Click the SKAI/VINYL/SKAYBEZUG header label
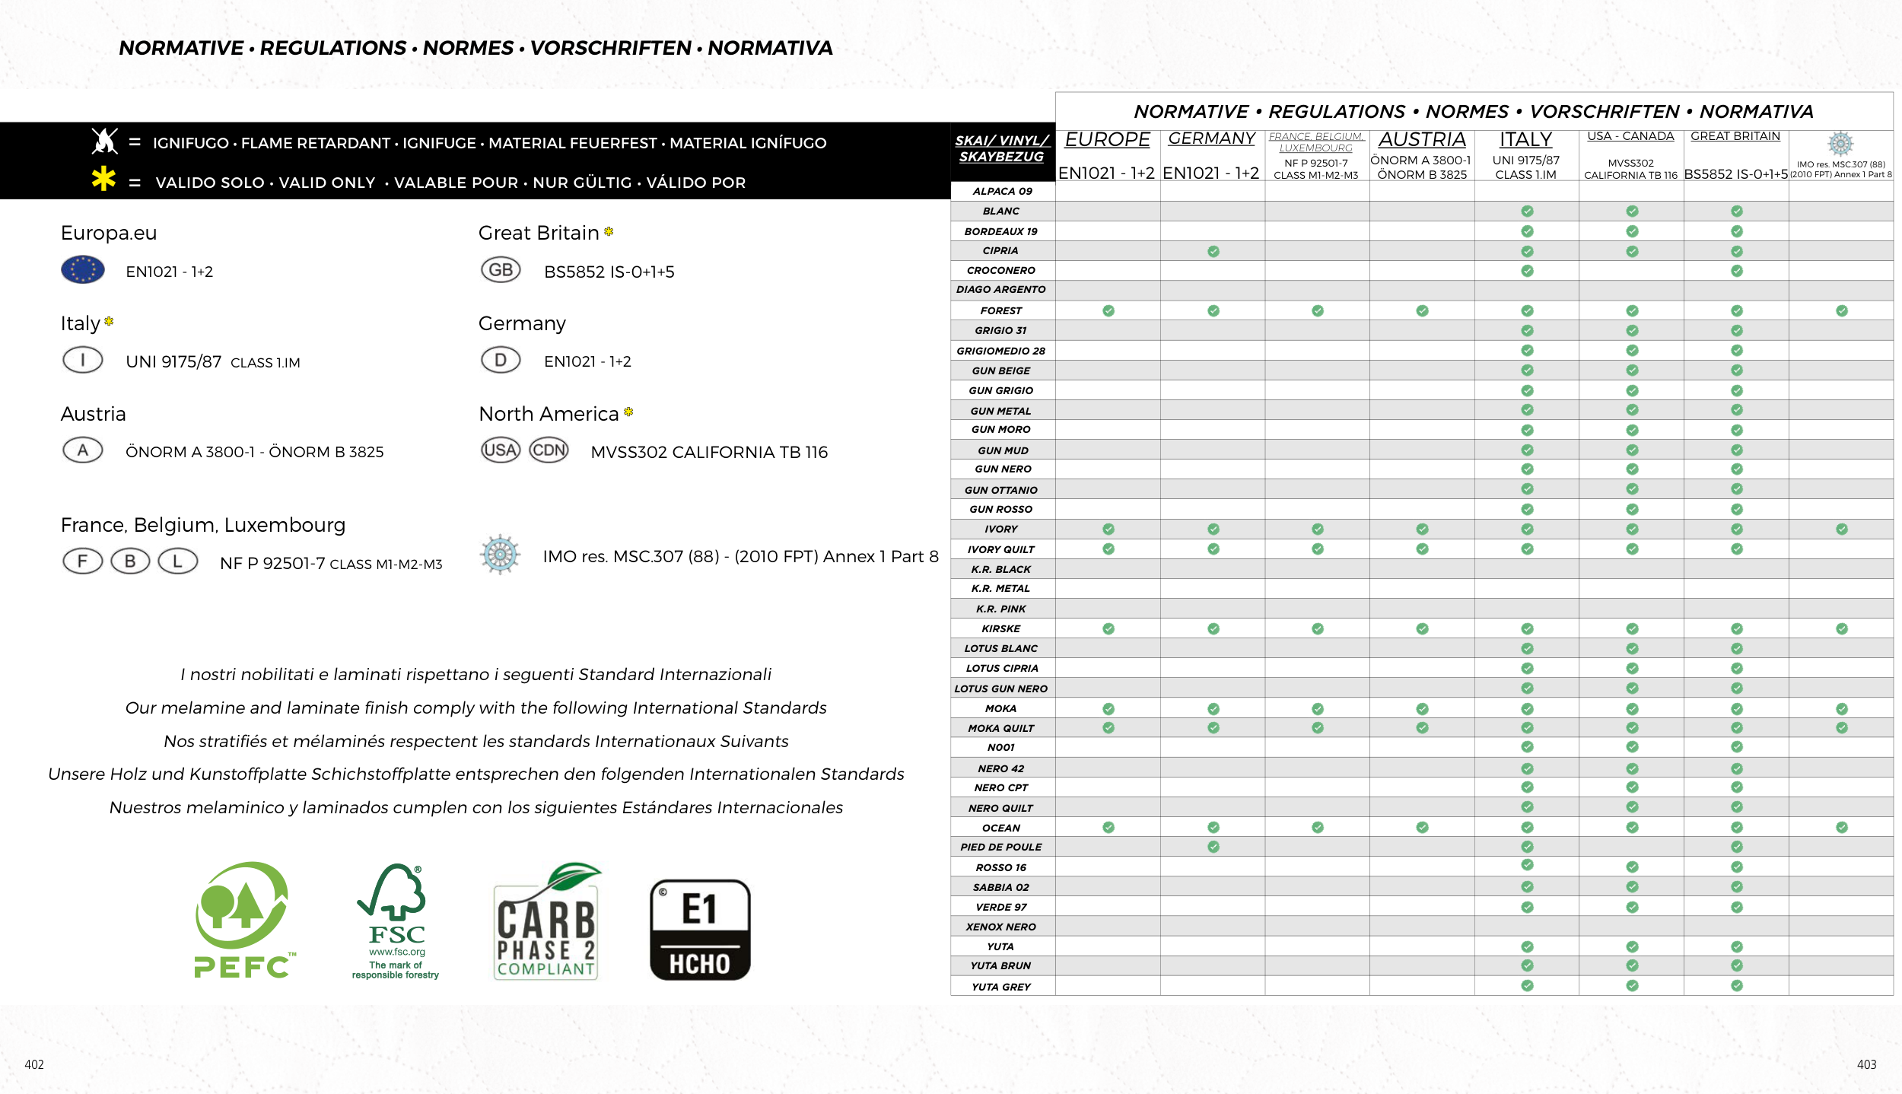This screenshot has width=1902, height=1094. 1002,148
